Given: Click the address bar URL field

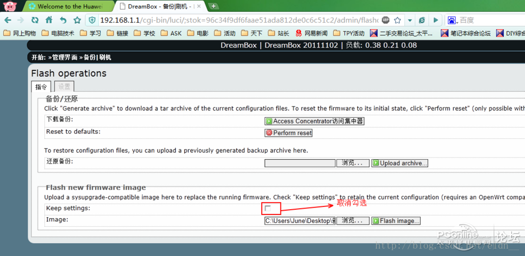Looking at the screenshot, I should click(x=239, y=20).
